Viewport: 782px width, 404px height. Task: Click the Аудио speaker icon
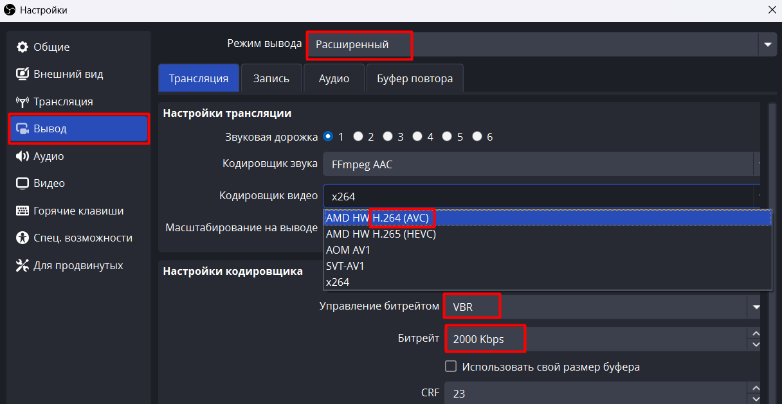tap(23, 156)
